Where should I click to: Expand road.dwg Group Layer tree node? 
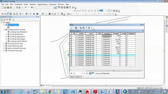pyautogui.click(x=4, y=51)
